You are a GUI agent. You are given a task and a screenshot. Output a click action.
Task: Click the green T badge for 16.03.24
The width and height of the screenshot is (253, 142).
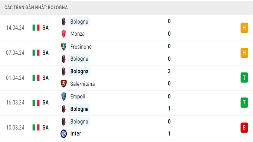(x=244, y=103)
